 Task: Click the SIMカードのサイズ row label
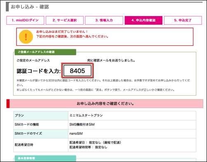click(x=41, y=134)
